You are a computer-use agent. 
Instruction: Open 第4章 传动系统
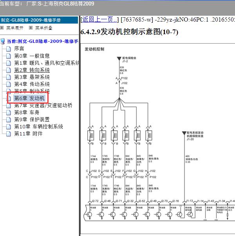click(x=32, y=84)
